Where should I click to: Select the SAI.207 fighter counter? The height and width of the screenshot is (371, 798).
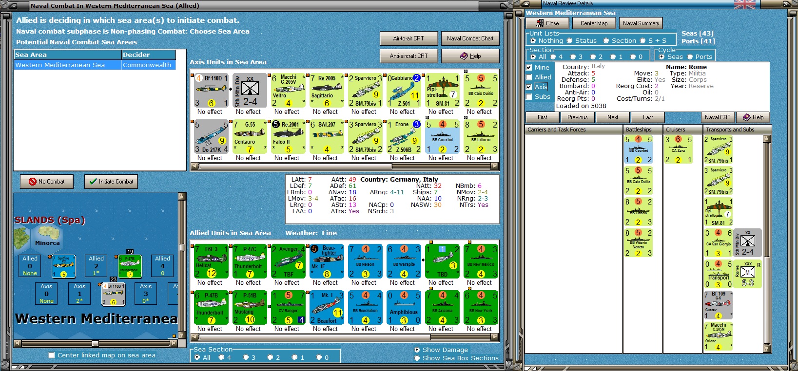327,137
